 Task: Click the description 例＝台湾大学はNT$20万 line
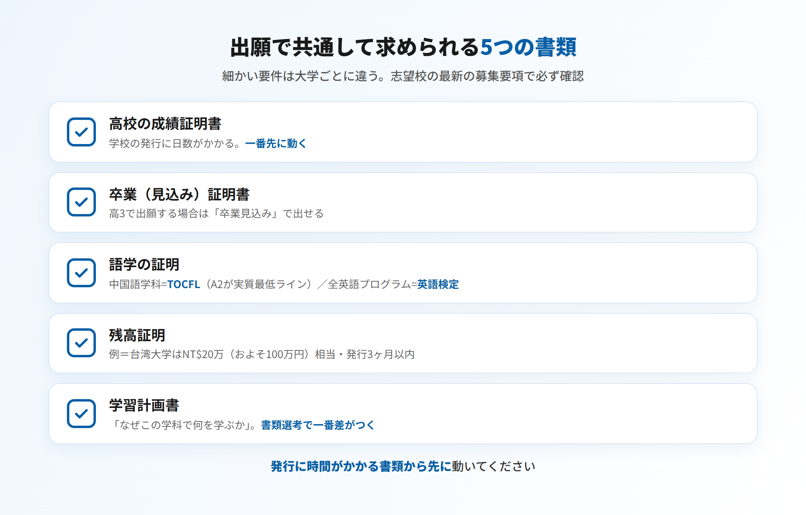tap(262, 354)
